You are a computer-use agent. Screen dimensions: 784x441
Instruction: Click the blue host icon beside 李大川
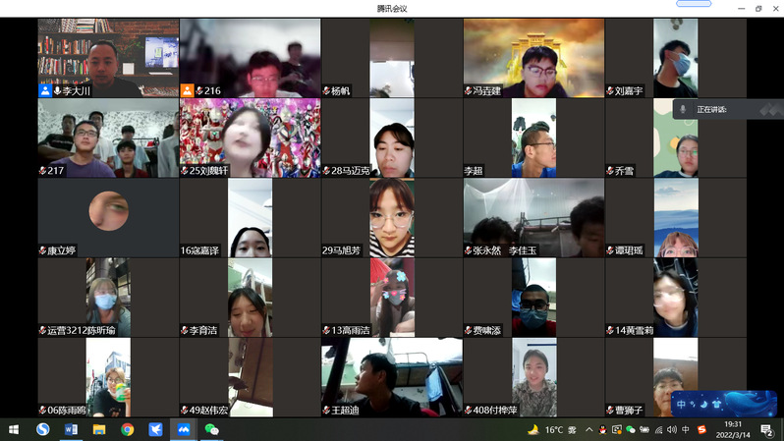[45, 90]
